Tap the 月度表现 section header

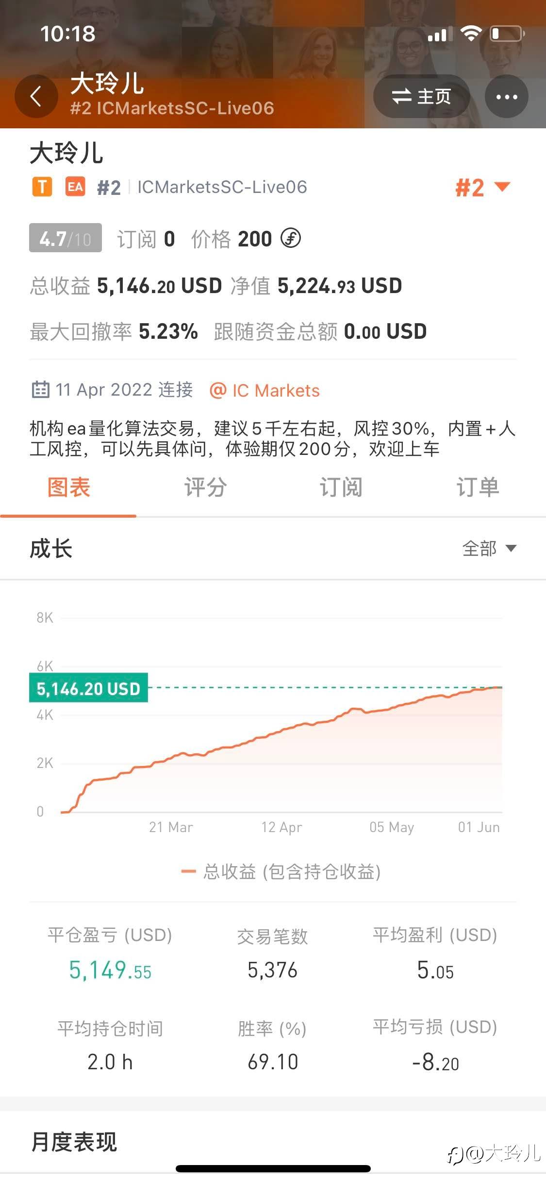[74, 1142]
